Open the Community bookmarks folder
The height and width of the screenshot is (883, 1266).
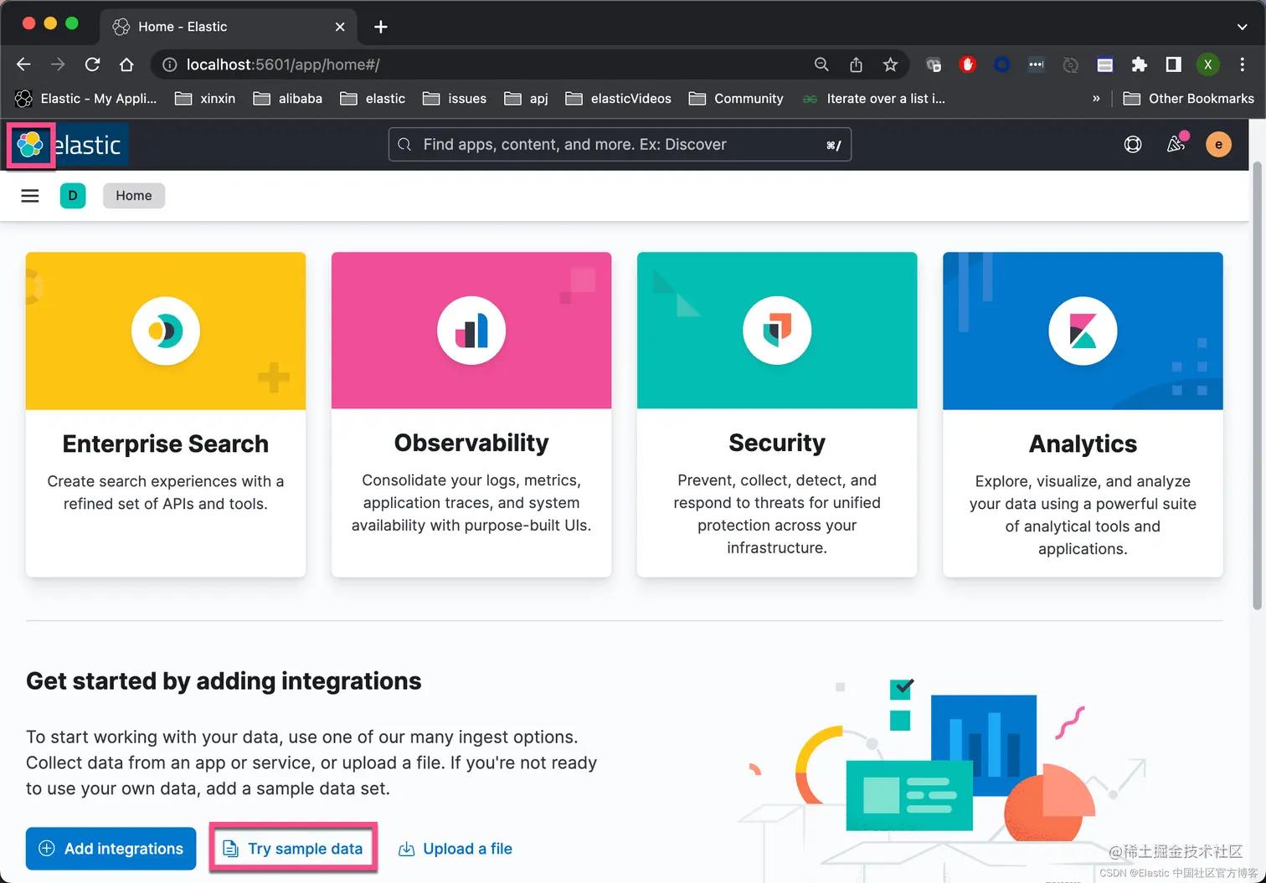[736, 99]
